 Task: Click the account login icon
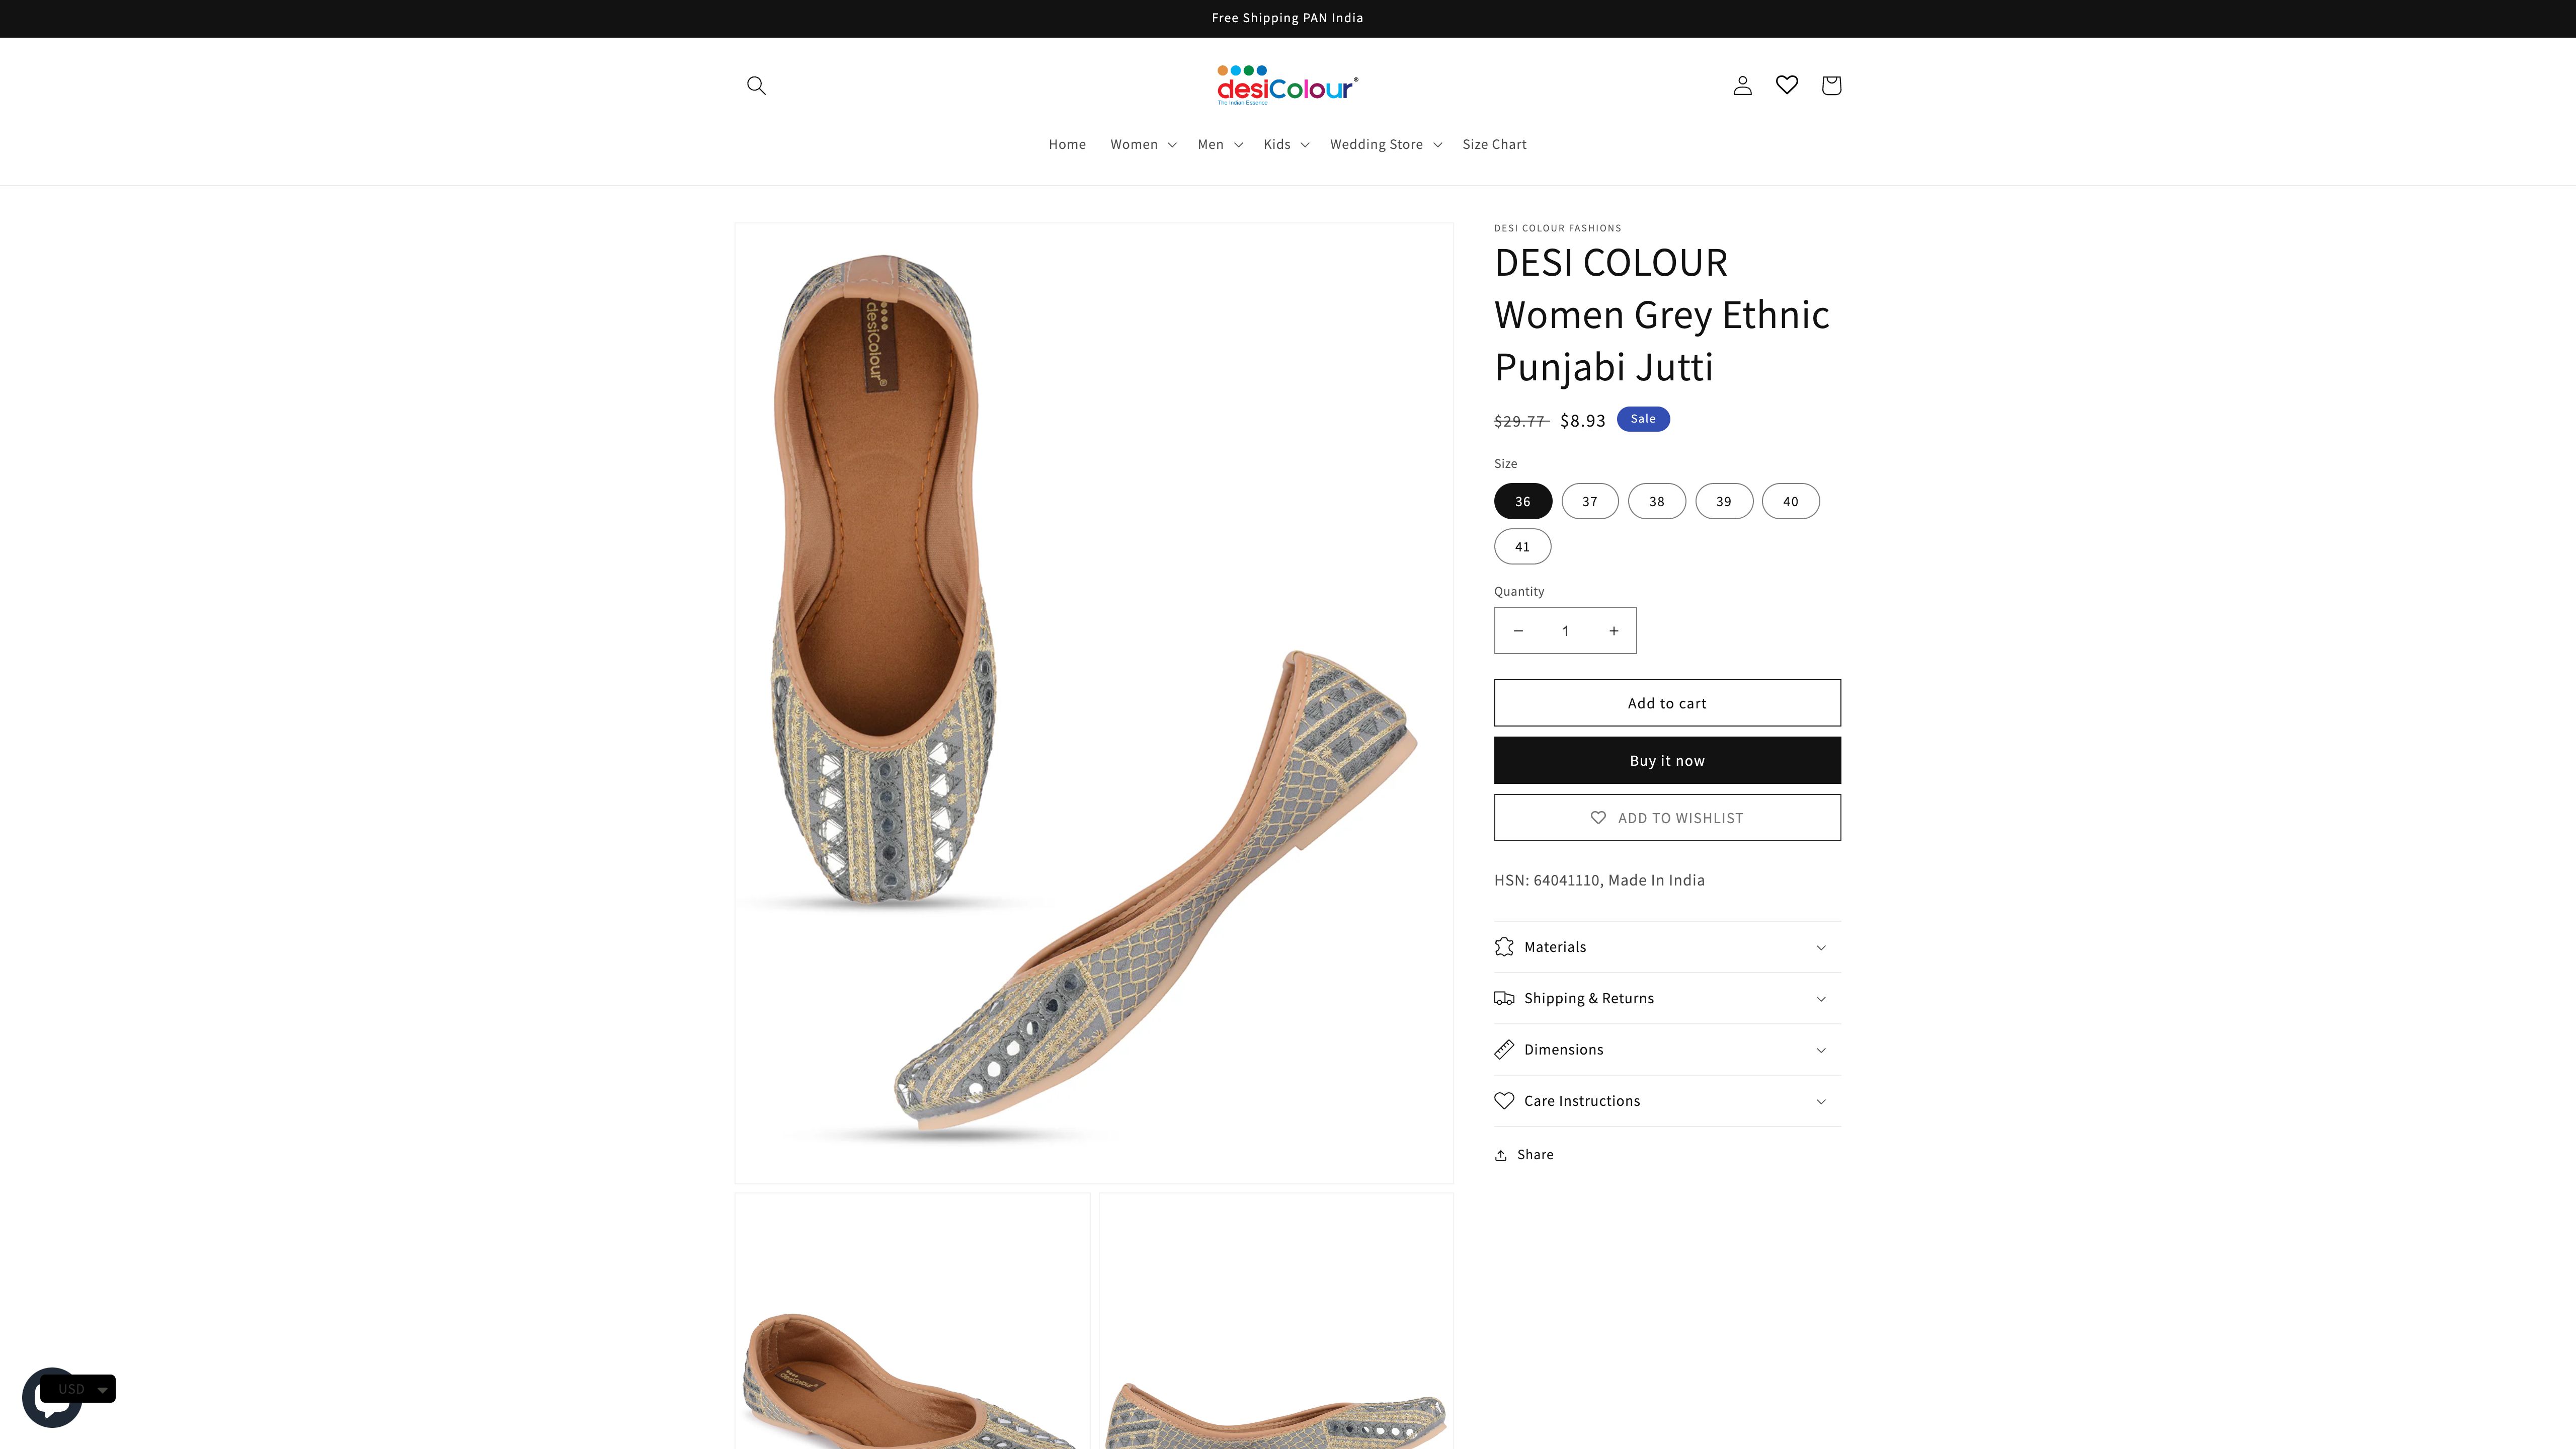coord(1741,85)
